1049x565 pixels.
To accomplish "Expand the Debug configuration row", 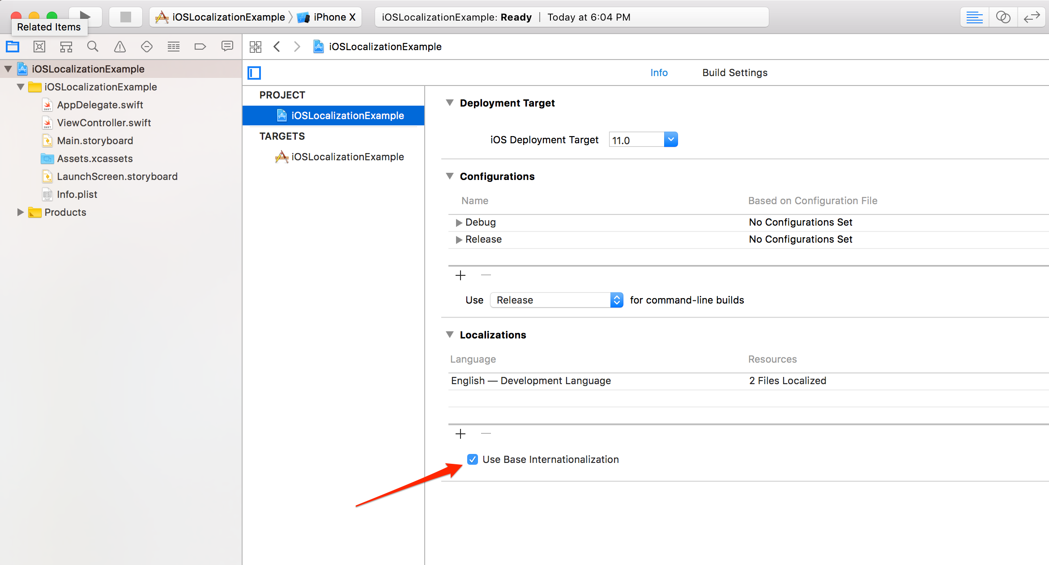I will [458, 223].
